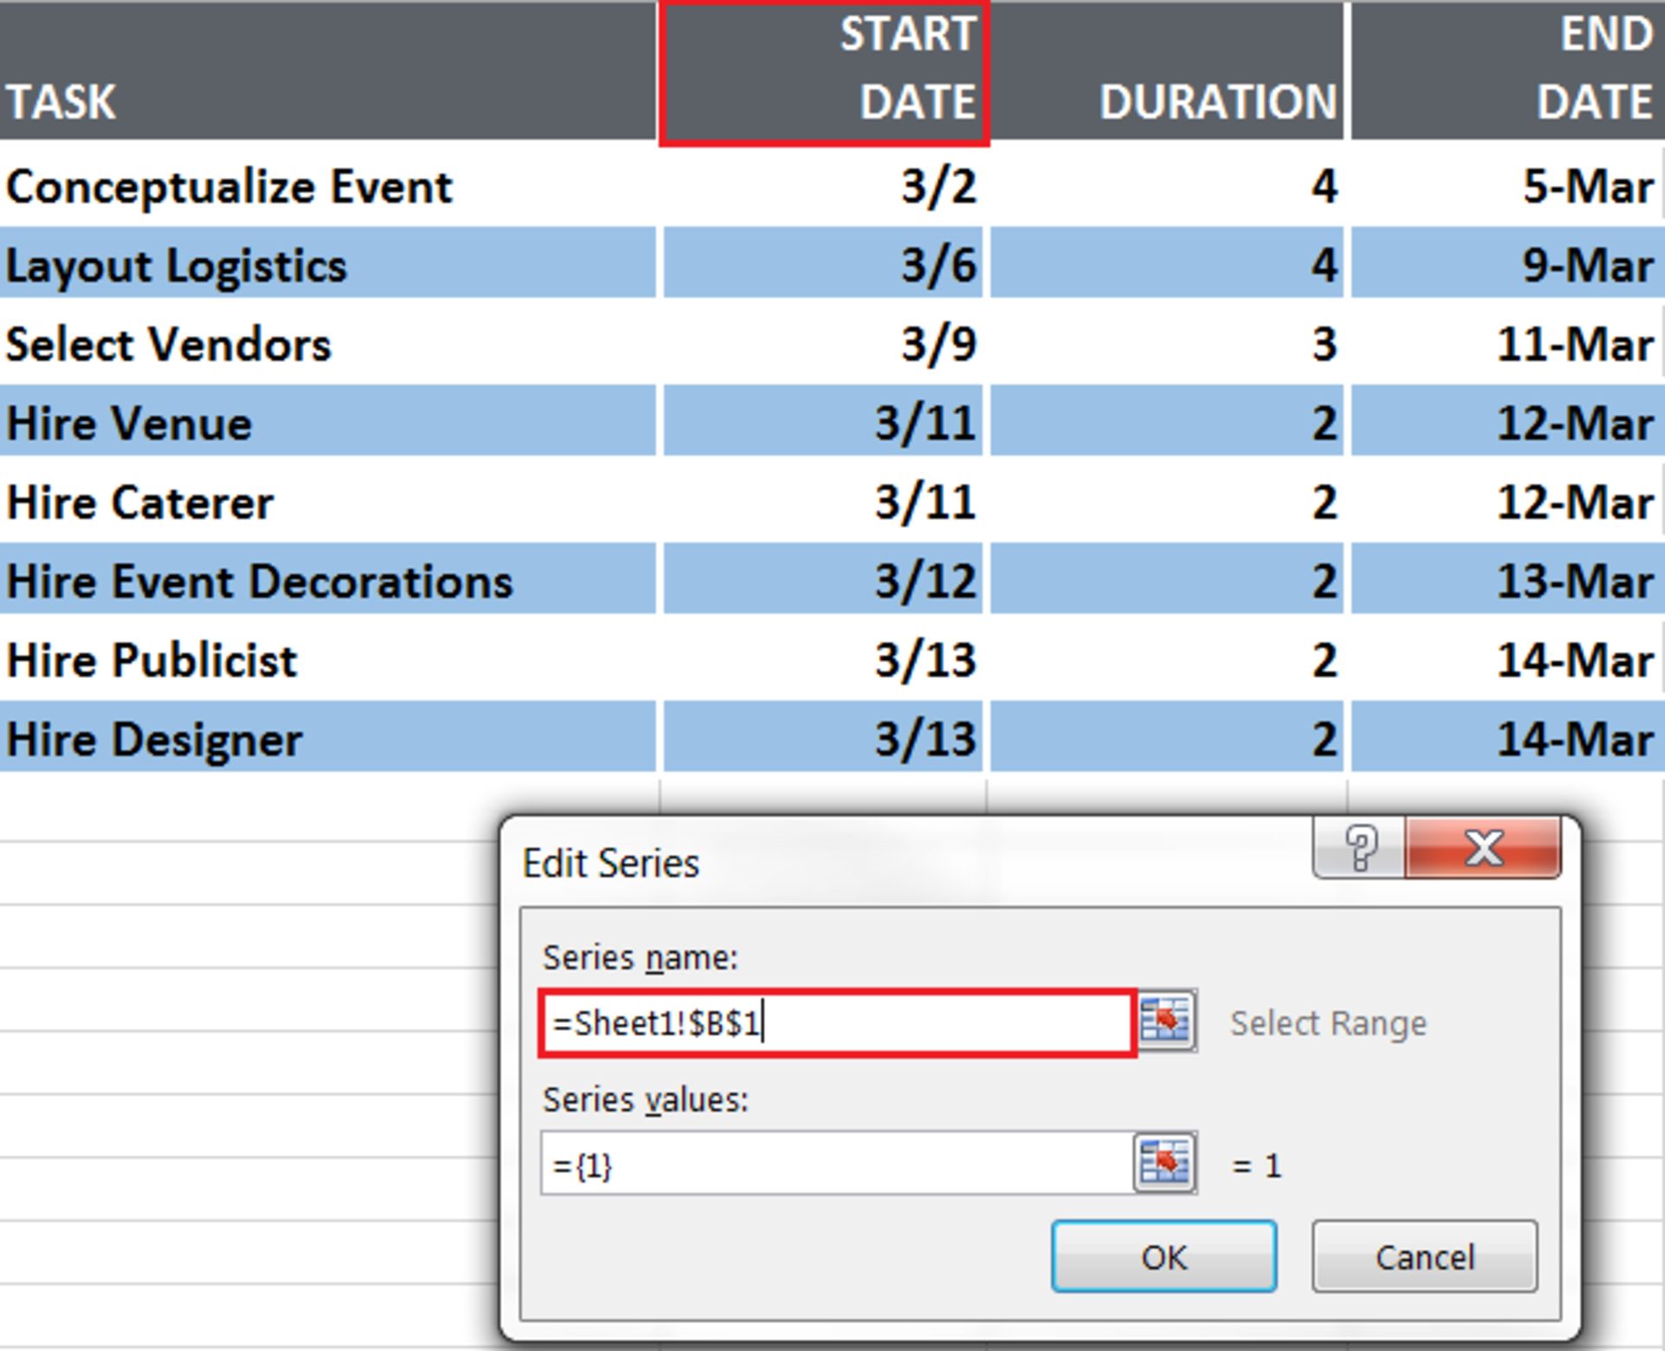Select the DURATION header cell
Screen dimensions: 1665x1351
(1166, 71)
